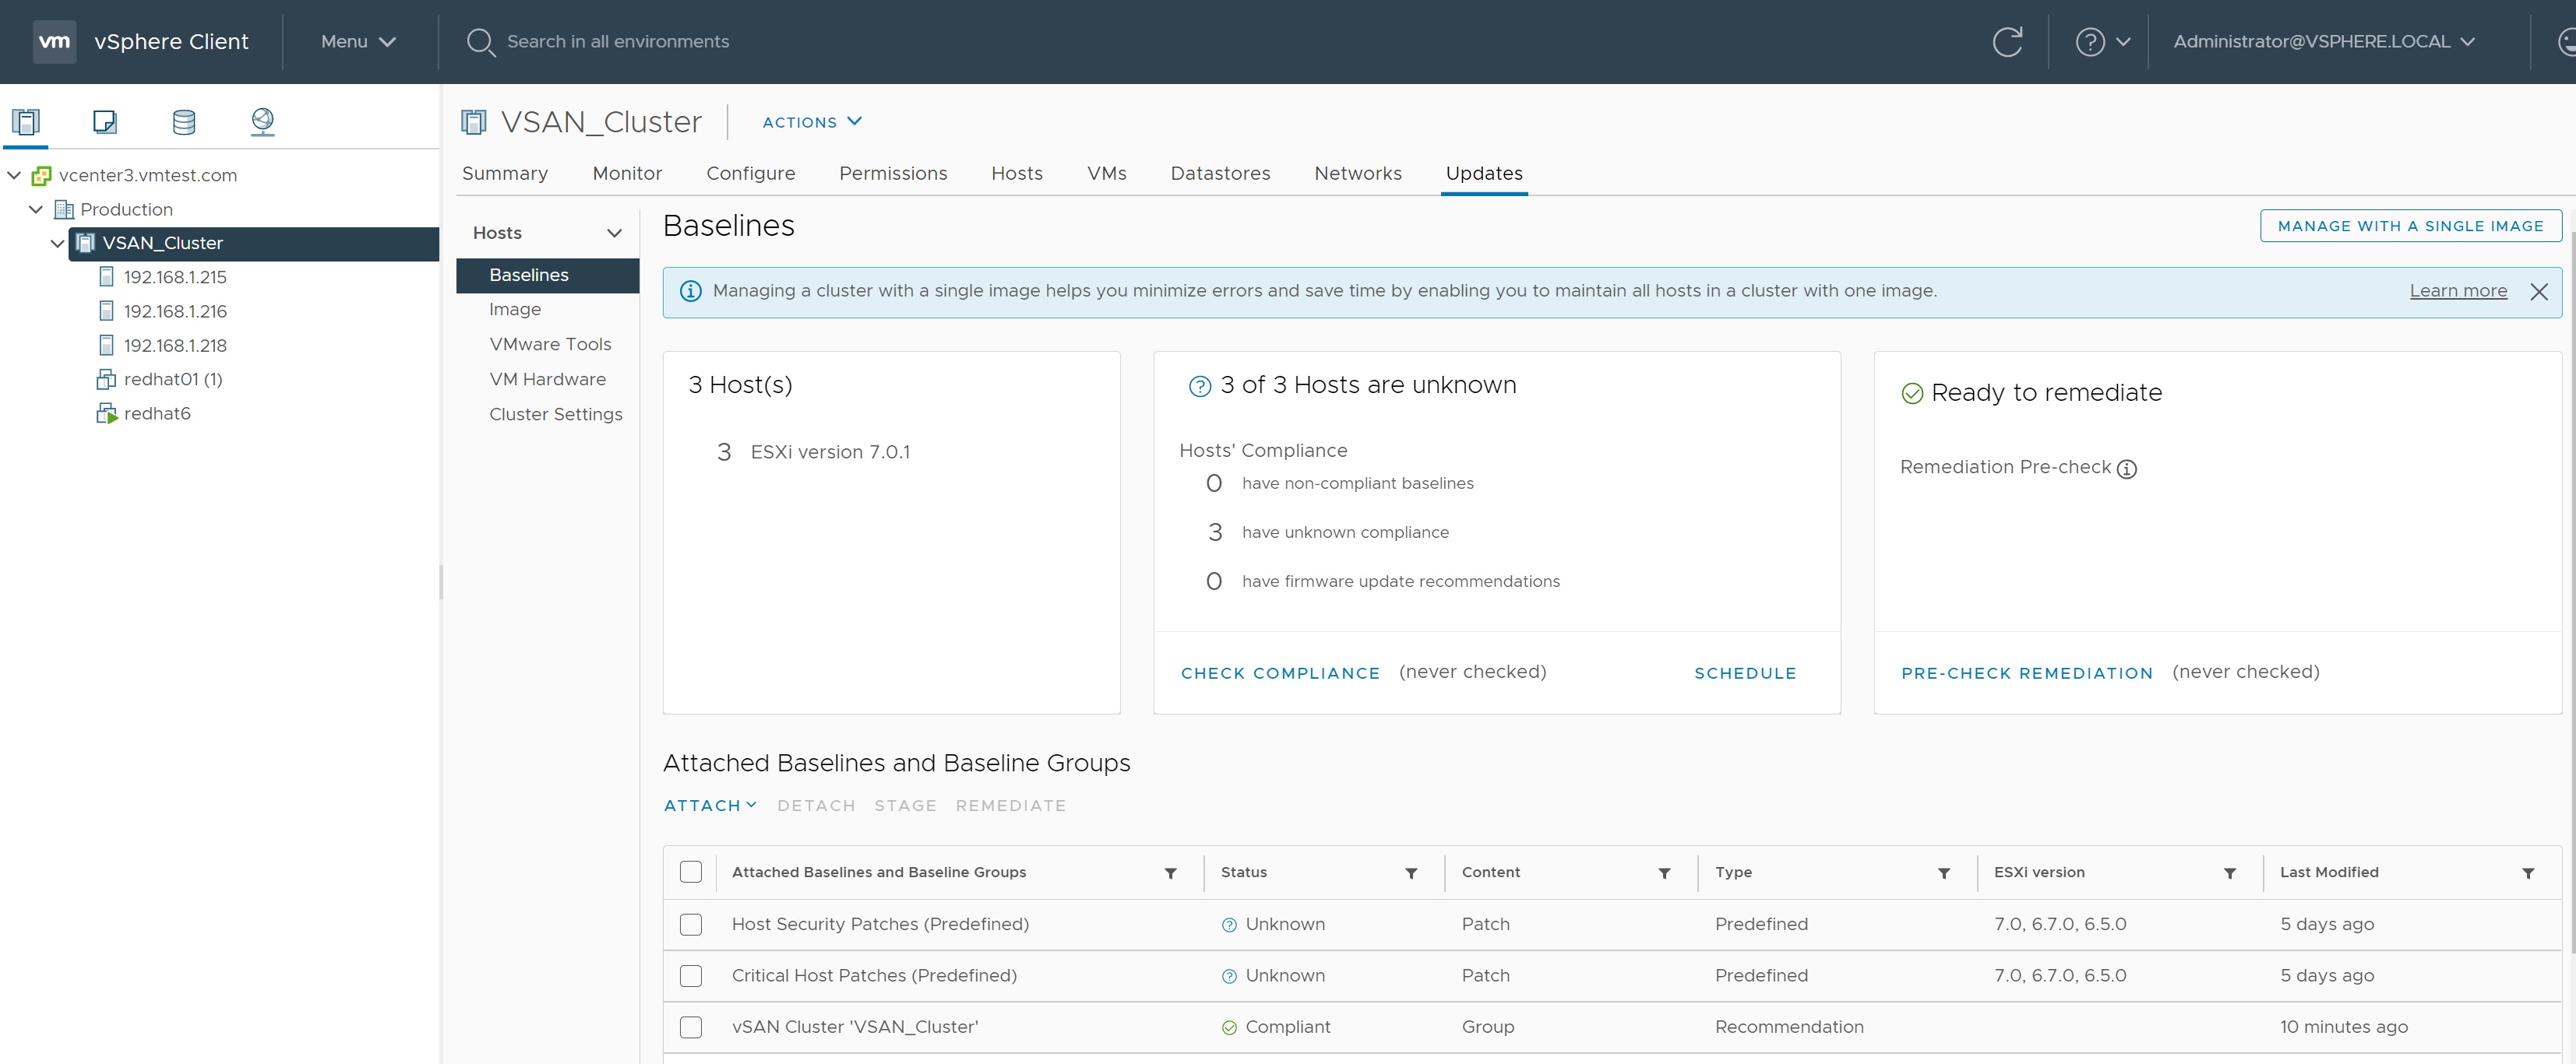Viewport: 2576px width, 1064px height.
Task: Dismiss the single image info banner
Action: click(2538, 292)
